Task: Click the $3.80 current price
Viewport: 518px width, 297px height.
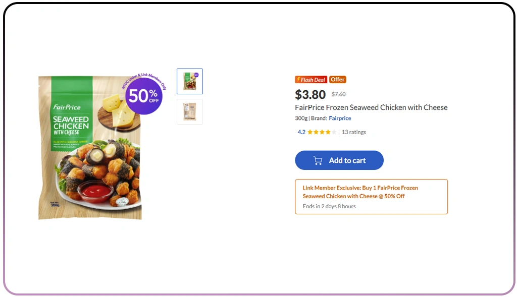Action: (x=310, y=94)
